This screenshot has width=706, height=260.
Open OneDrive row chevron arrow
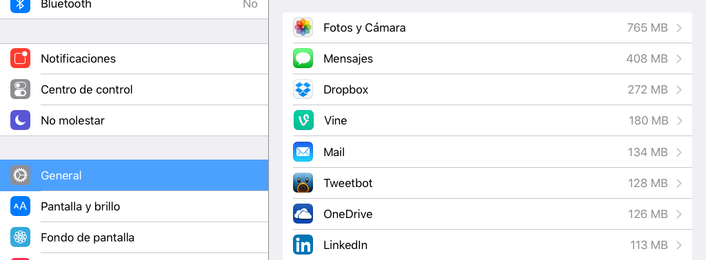pos(679,214)
